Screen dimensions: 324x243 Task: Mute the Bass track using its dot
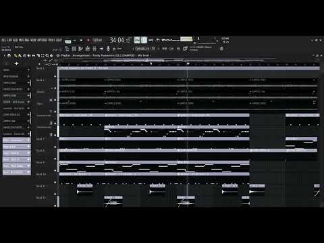point(55,111)
